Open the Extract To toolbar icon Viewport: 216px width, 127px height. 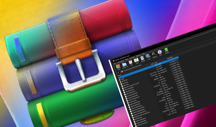(x=125, y=65)
